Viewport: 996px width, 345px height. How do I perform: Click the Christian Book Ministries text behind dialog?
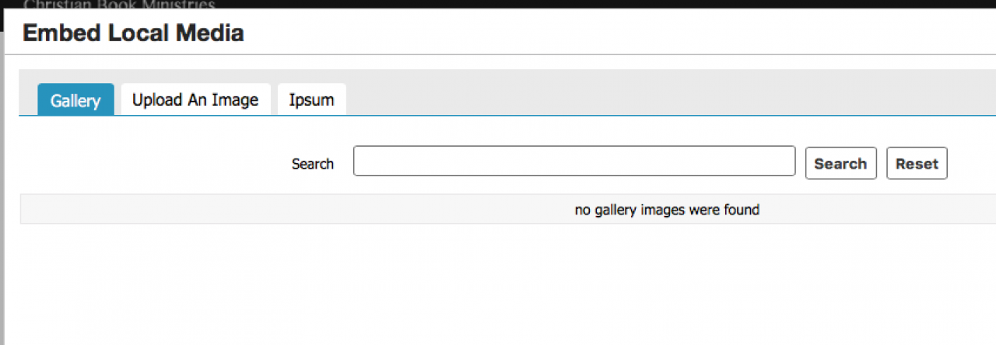[119, 5]
